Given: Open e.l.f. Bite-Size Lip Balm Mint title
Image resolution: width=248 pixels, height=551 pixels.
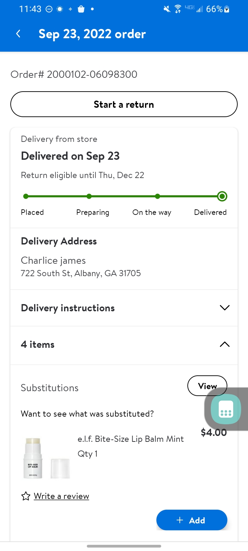Looking at the screenshot, I should [131, 439].
